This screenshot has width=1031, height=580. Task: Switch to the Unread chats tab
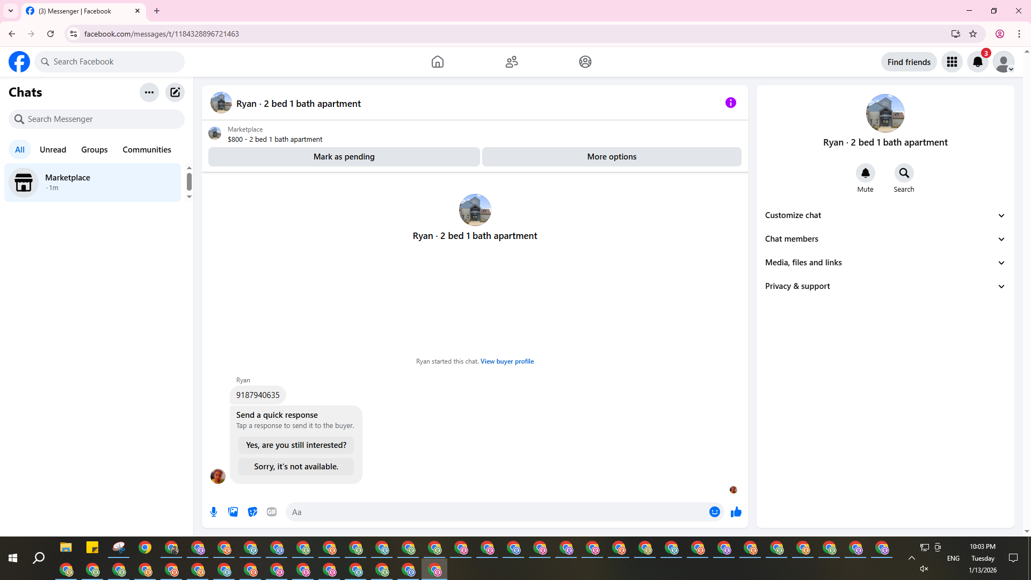point(53,150)
